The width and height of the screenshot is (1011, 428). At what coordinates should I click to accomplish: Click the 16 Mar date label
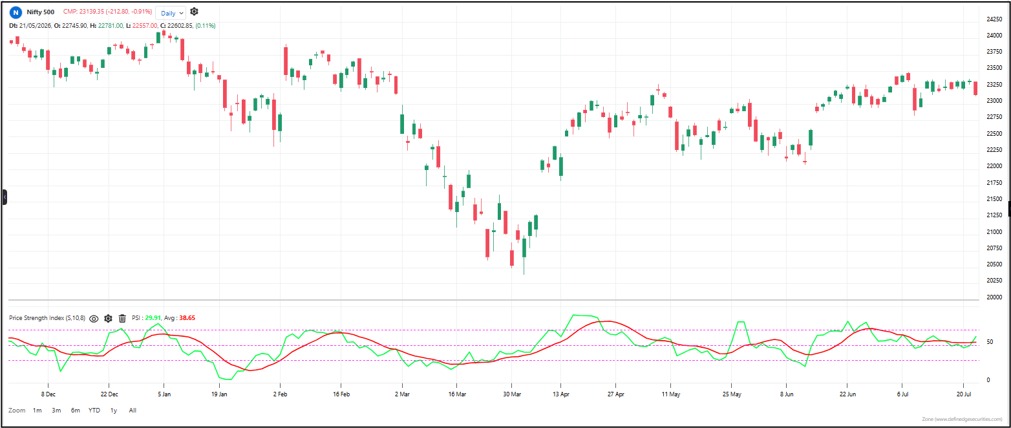(456, 393)
